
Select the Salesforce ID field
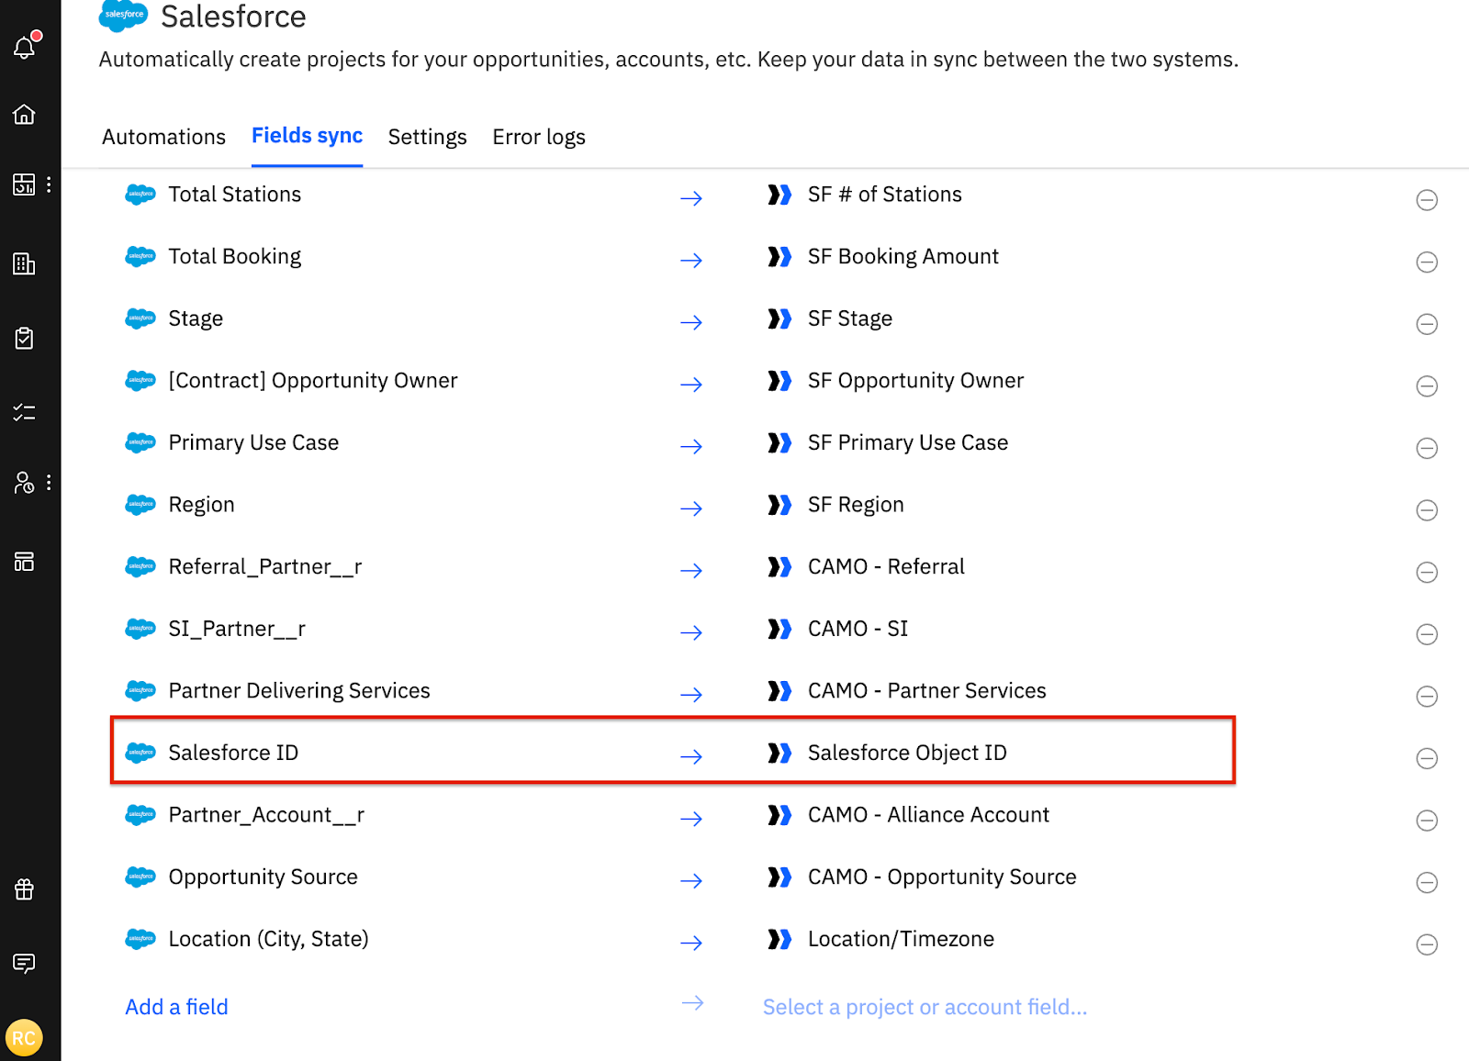tap(233, 753)
